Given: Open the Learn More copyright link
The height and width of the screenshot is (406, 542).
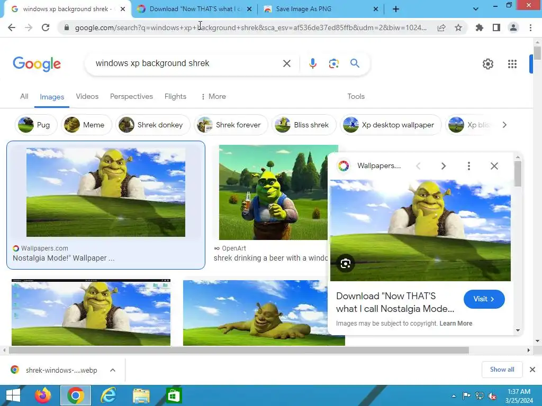Looking at the screenshot, I should (456, 324).
